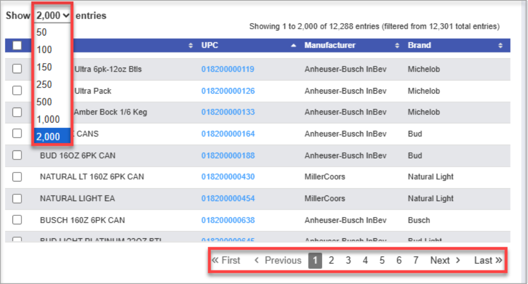Sort table by Manufacturer column header
Viewport: 528px width, 284px height.
coord(329,45)
